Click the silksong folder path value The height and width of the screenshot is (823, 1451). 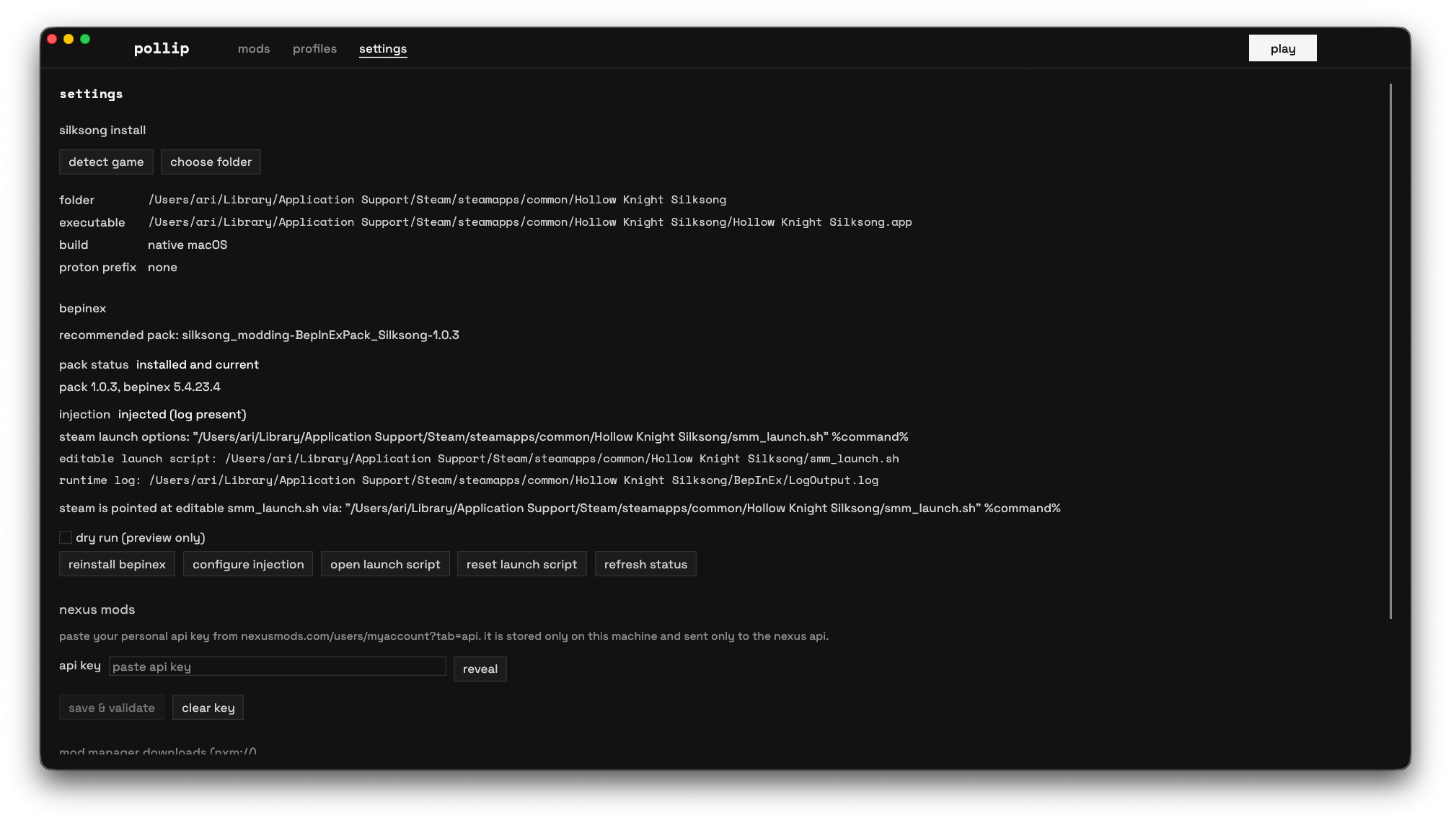pos(437,200)
